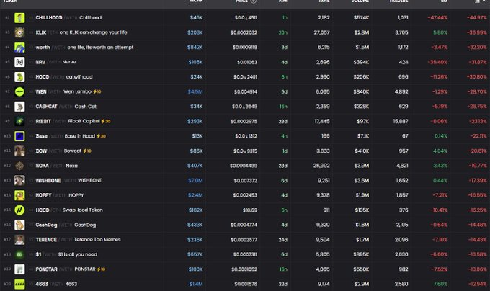Click the 5.80% change for KLIK

[x=440, y=32]
